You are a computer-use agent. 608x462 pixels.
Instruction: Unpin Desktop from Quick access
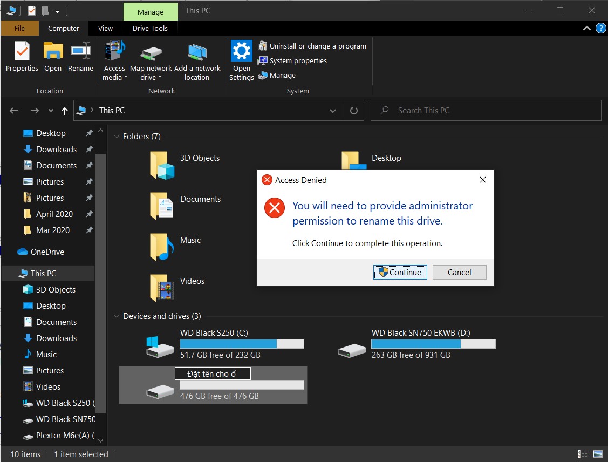point(89,133)
